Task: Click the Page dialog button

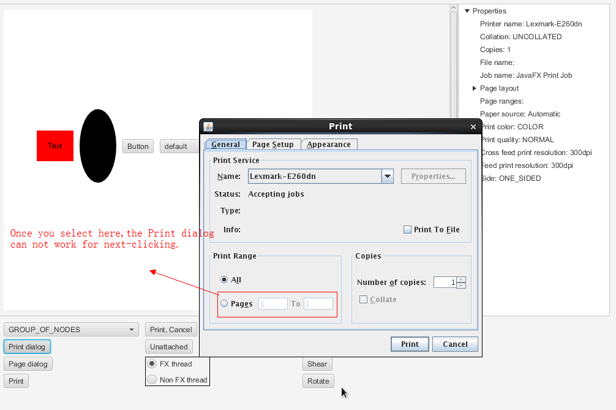Action: pyautogui.click(x=28, y=364)
